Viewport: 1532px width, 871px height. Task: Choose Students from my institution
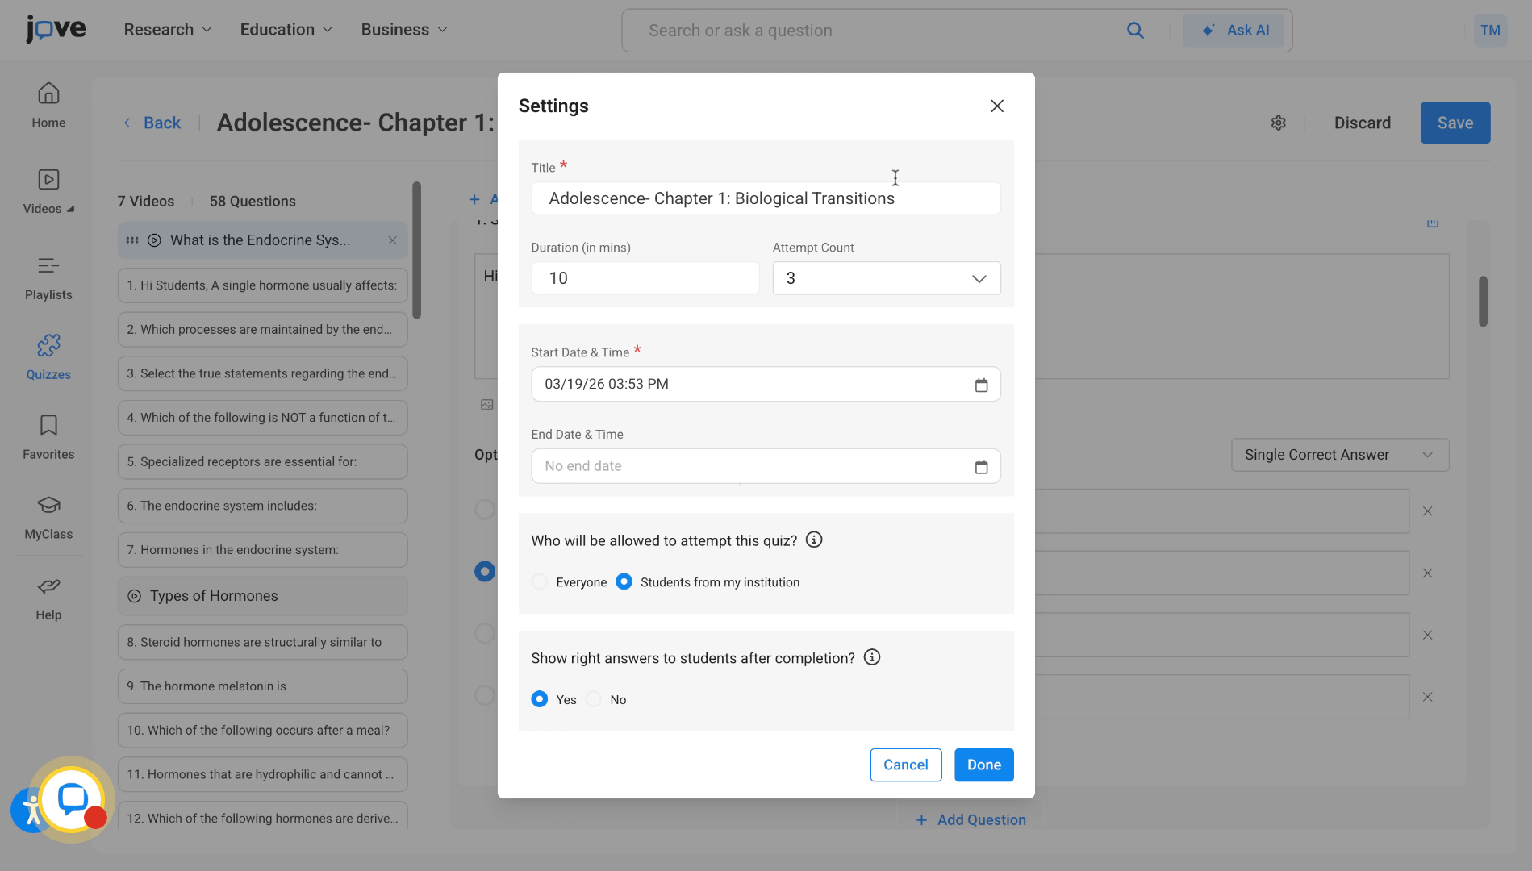(624, 581)
